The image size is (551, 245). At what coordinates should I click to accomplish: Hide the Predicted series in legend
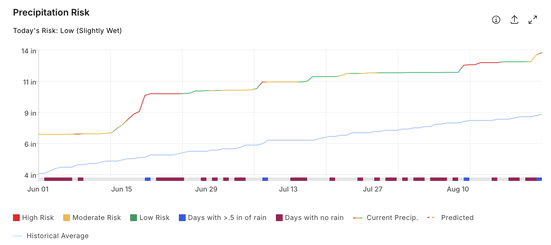451,218
